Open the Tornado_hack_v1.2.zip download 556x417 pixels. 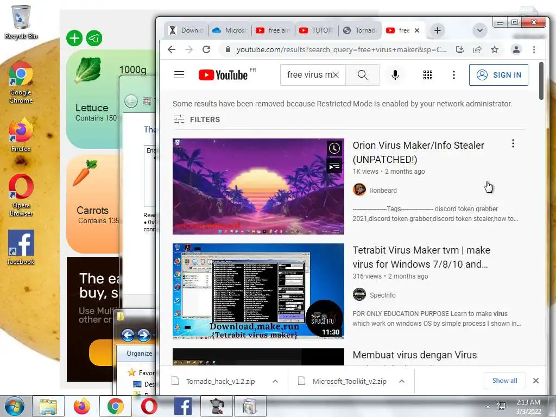point(220,381)
